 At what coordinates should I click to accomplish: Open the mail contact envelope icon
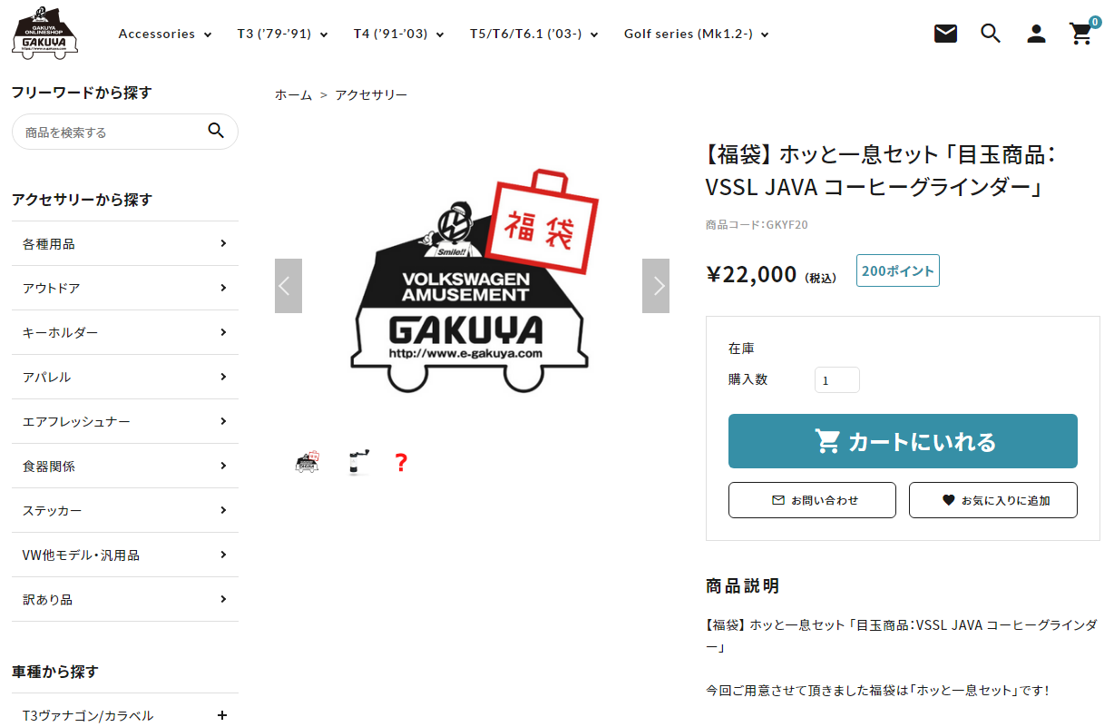click(945, 34)
